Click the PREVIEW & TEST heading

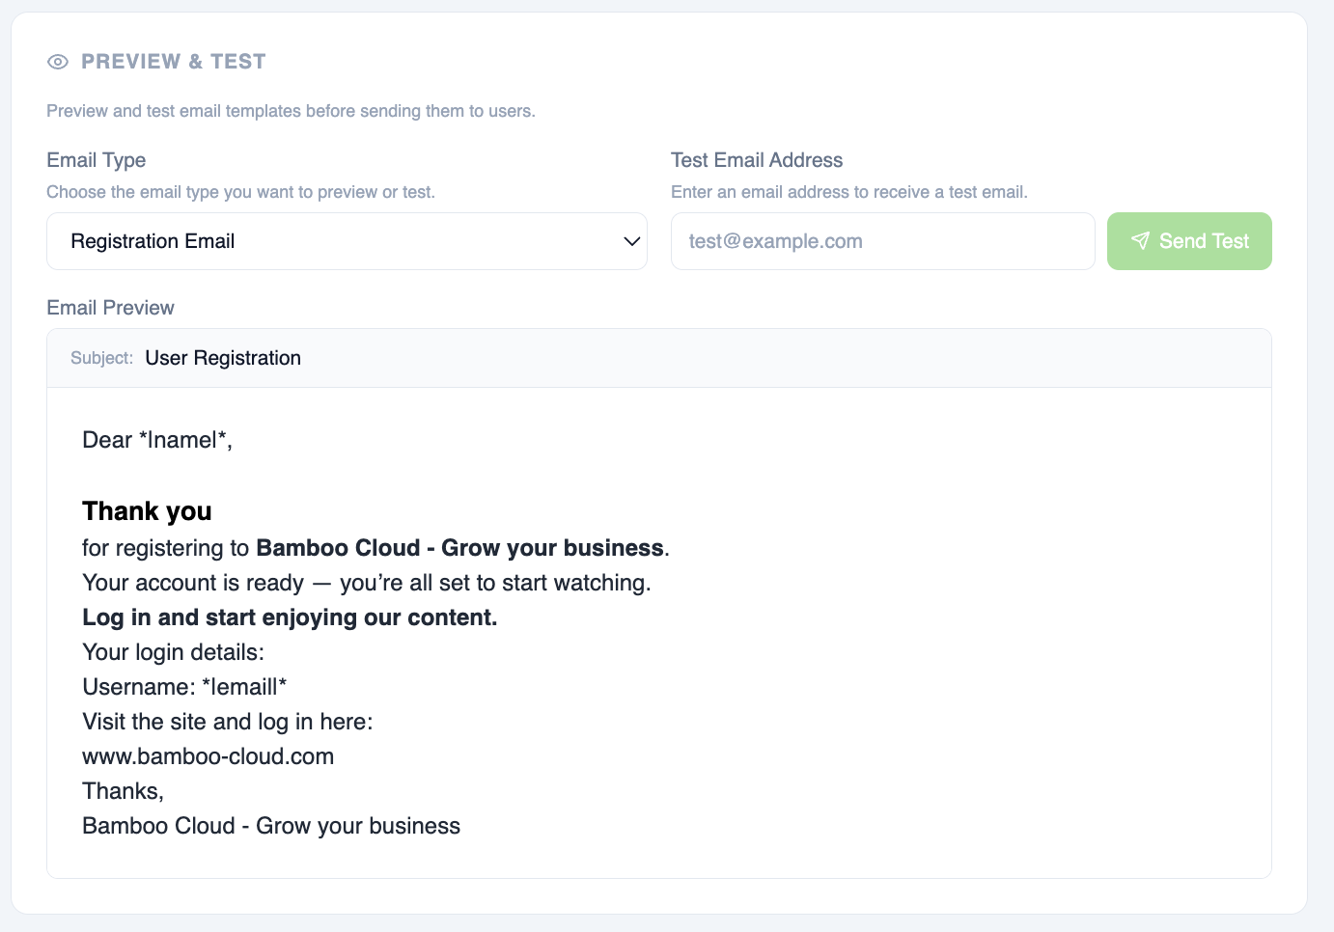[174, 62]
